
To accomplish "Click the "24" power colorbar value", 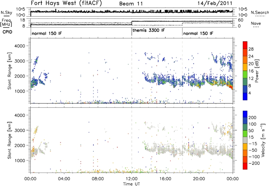I will [x=251, y=56].
